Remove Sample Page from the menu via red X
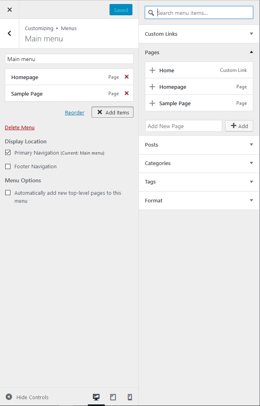Screen dimensions: 260x406 click(126, 93)
